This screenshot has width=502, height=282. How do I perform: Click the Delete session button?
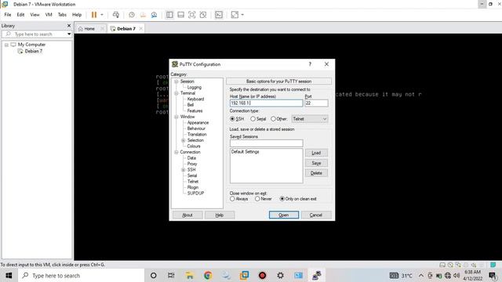click(316, 173)
